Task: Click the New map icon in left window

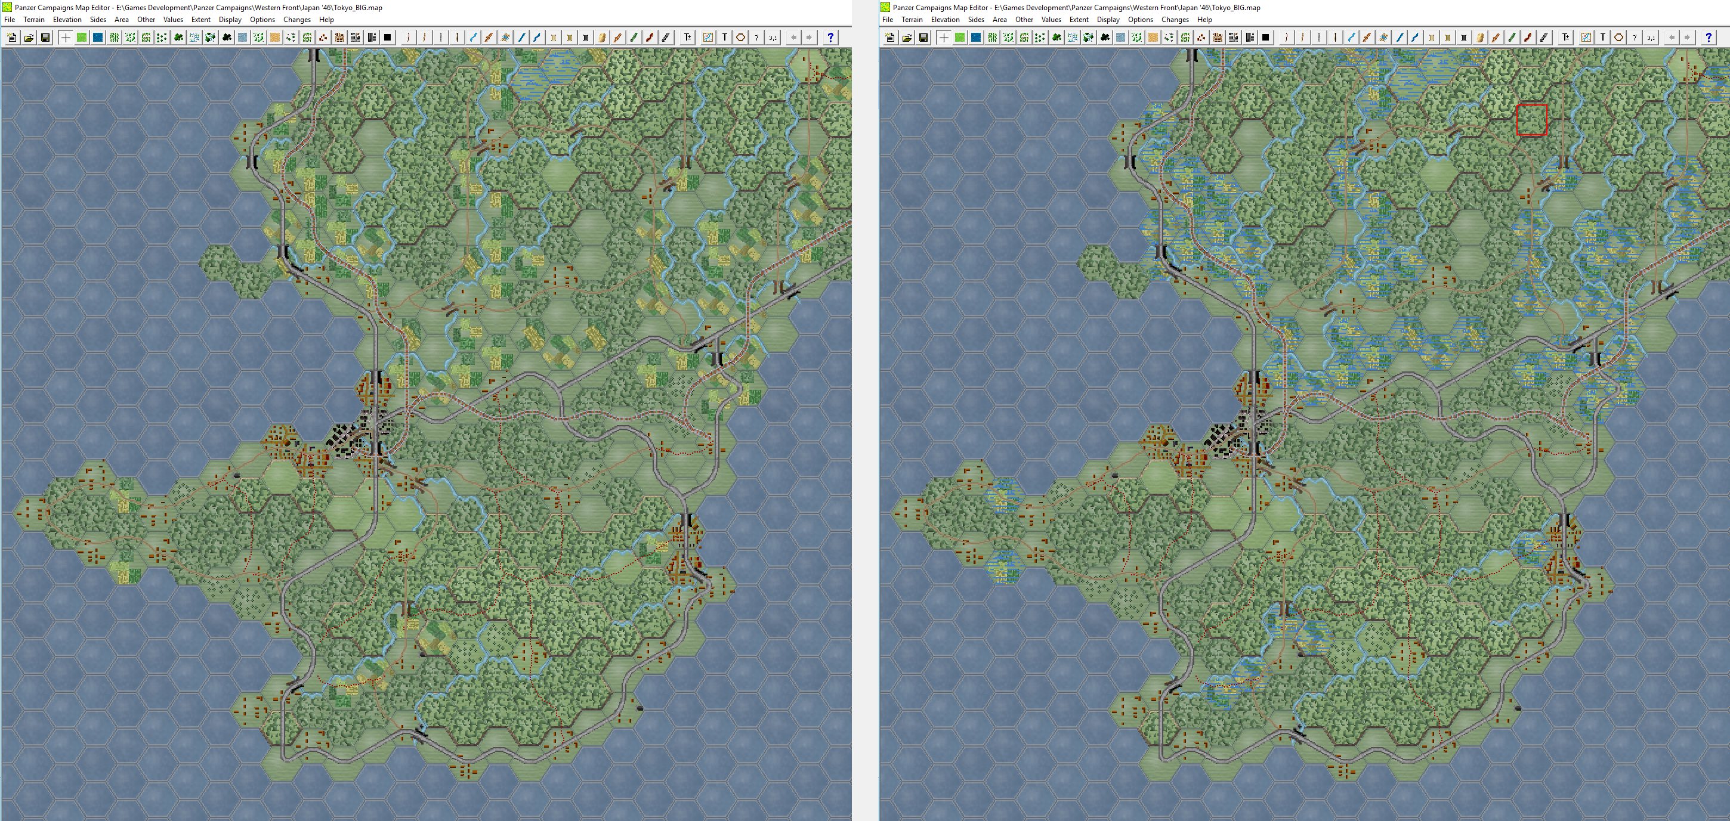Action: (12, 38)
